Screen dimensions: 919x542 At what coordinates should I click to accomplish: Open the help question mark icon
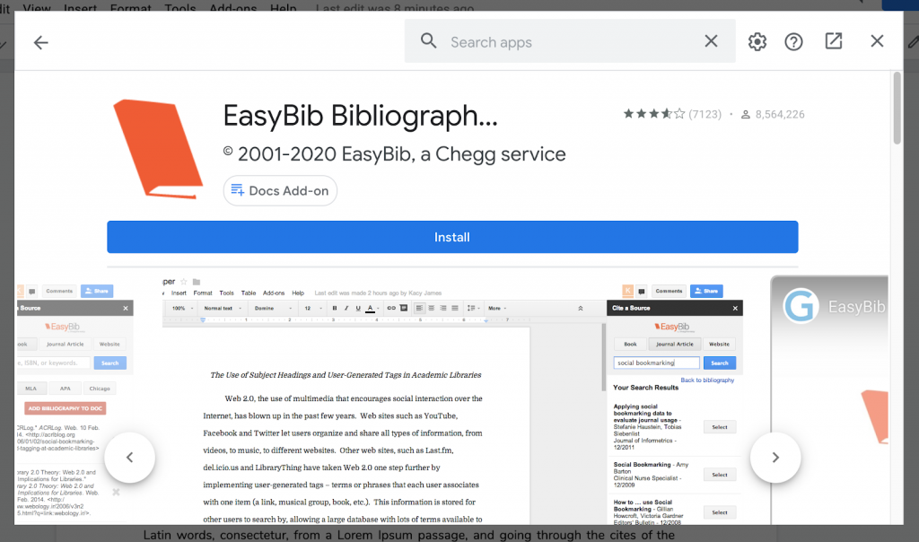click(793, 41)
